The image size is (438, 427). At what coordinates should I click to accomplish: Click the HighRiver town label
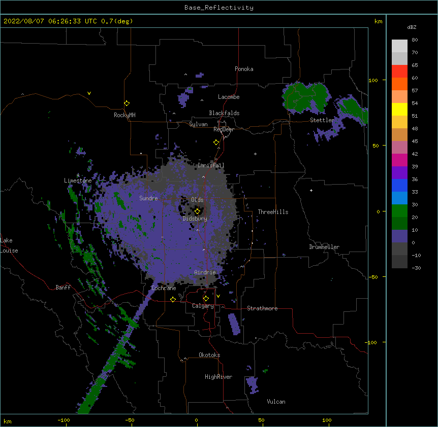(218, 377)
